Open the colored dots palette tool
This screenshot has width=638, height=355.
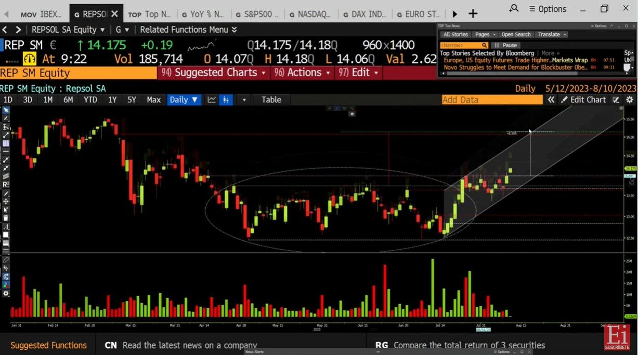[x=6, y=285]
